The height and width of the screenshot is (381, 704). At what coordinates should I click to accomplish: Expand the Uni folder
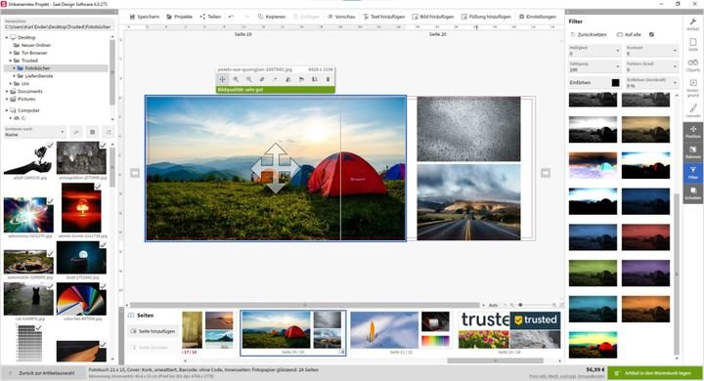(11, 83)
